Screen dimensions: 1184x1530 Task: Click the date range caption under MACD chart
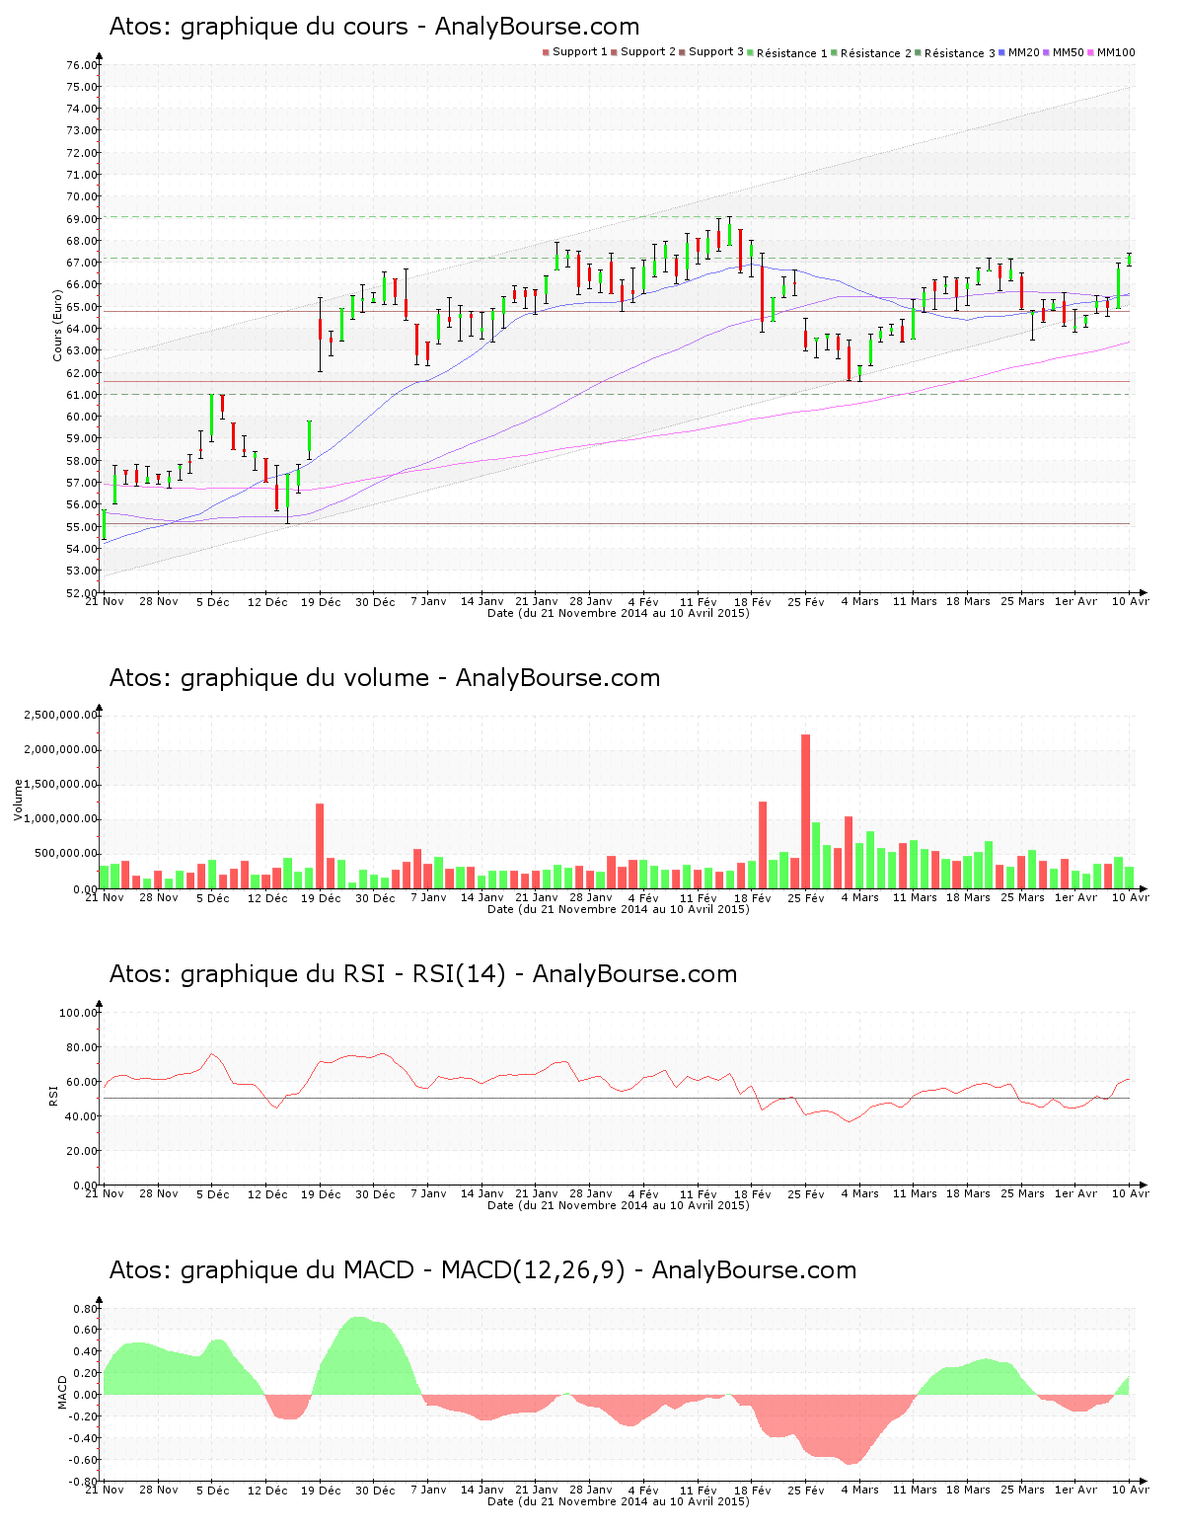(x=619, y=1501)
